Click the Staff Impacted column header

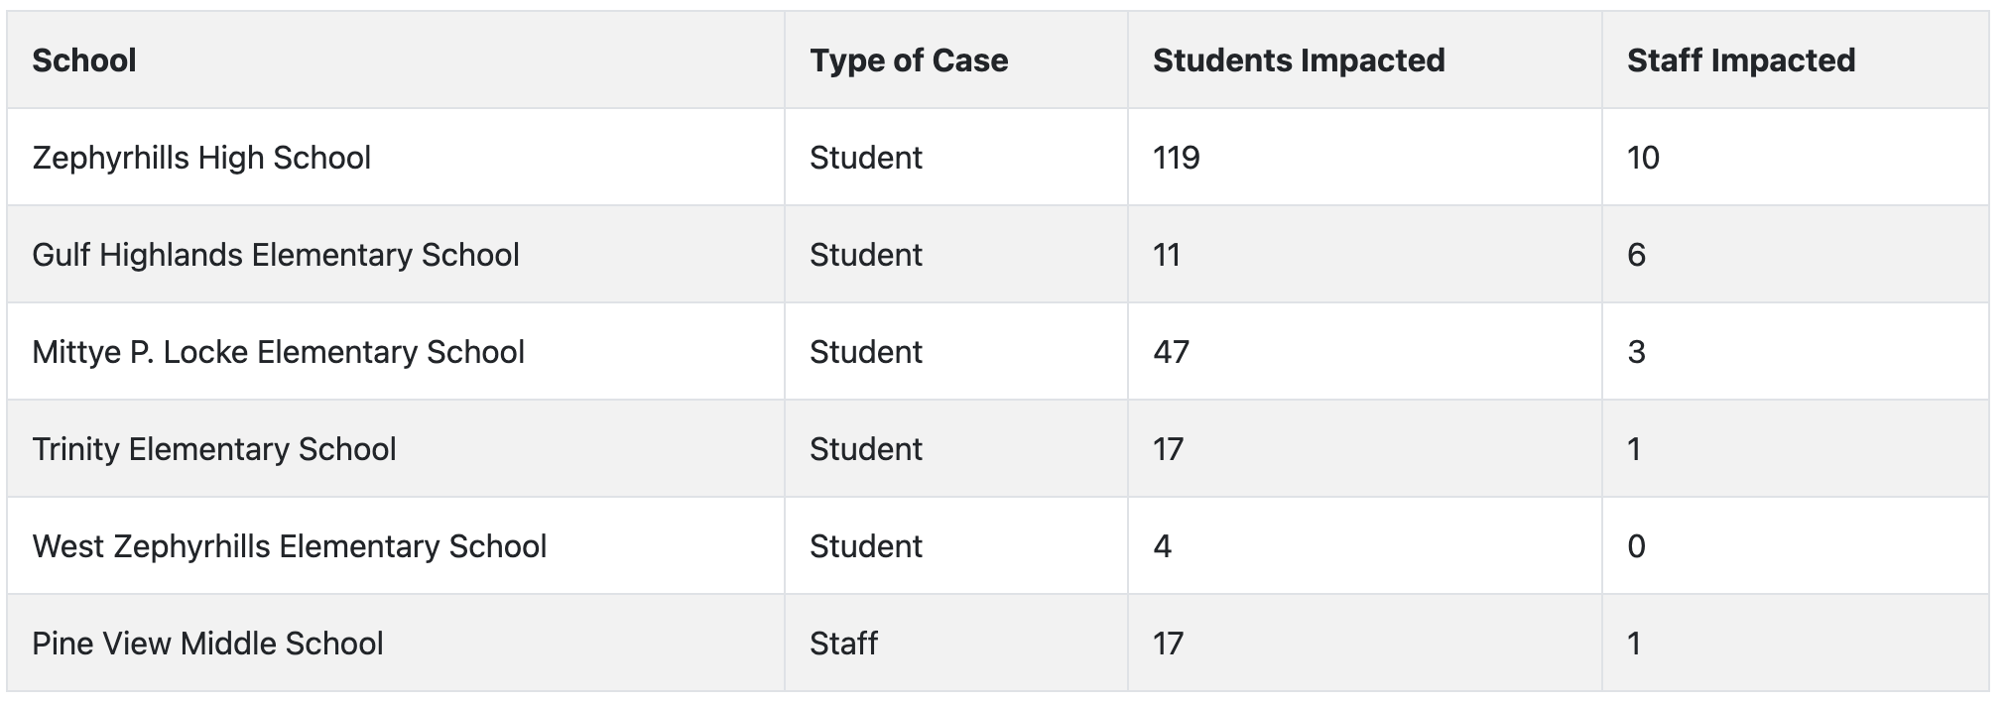tap(1741, 60)
